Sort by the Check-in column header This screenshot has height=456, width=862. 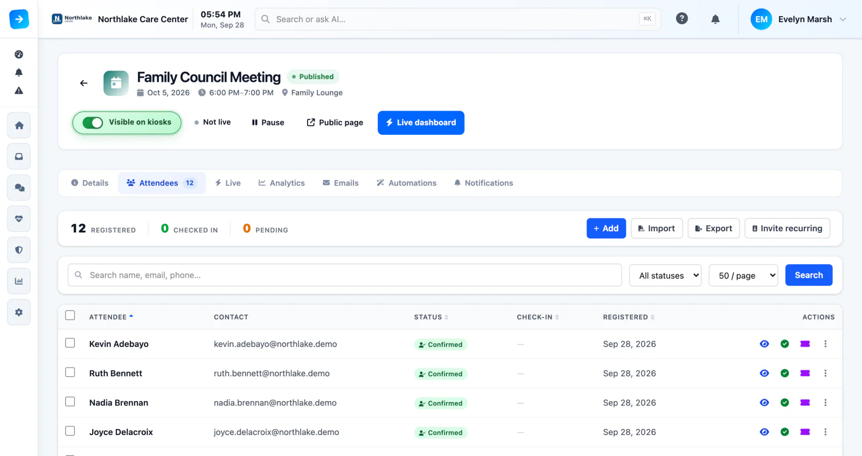tap(538, 317)
